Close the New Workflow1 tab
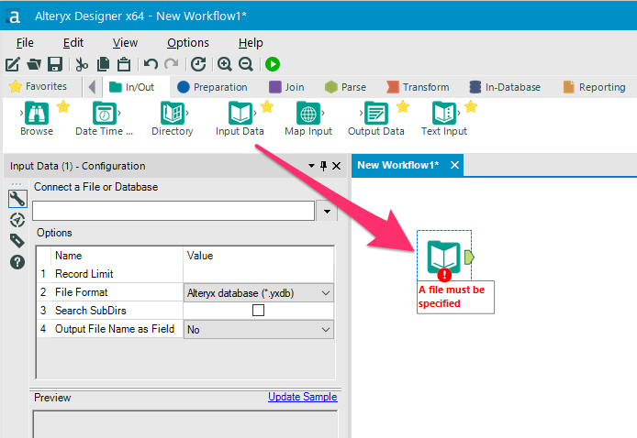The image size is (637, 438). click(x=454, y=165)
